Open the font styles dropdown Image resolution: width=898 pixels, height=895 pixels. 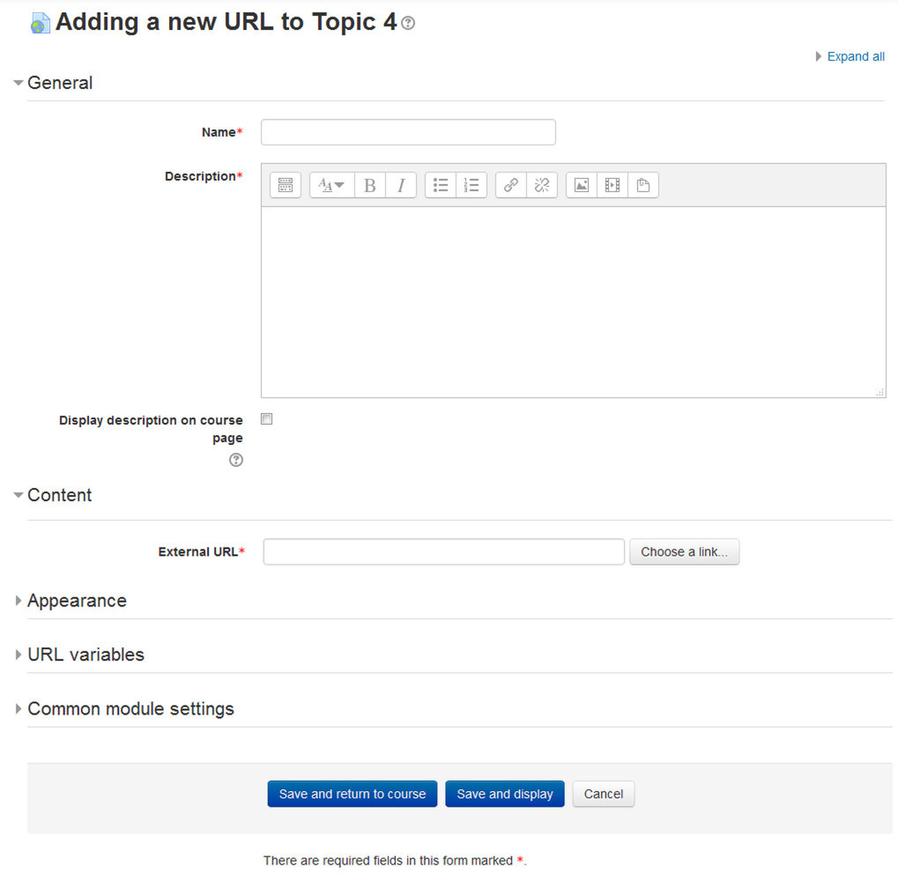331,185
